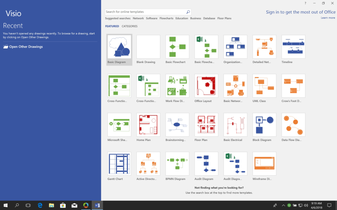Choose the Basic Electrical template icon
The width and height of the screenshot is (337, 210).
(235, 125)
